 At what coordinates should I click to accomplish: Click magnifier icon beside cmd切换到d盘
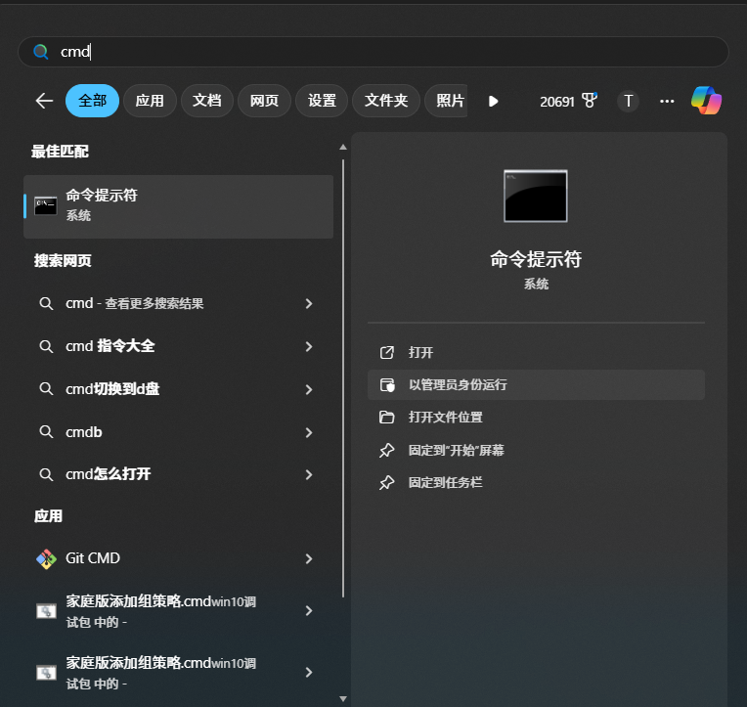click(x=46, y=389)
